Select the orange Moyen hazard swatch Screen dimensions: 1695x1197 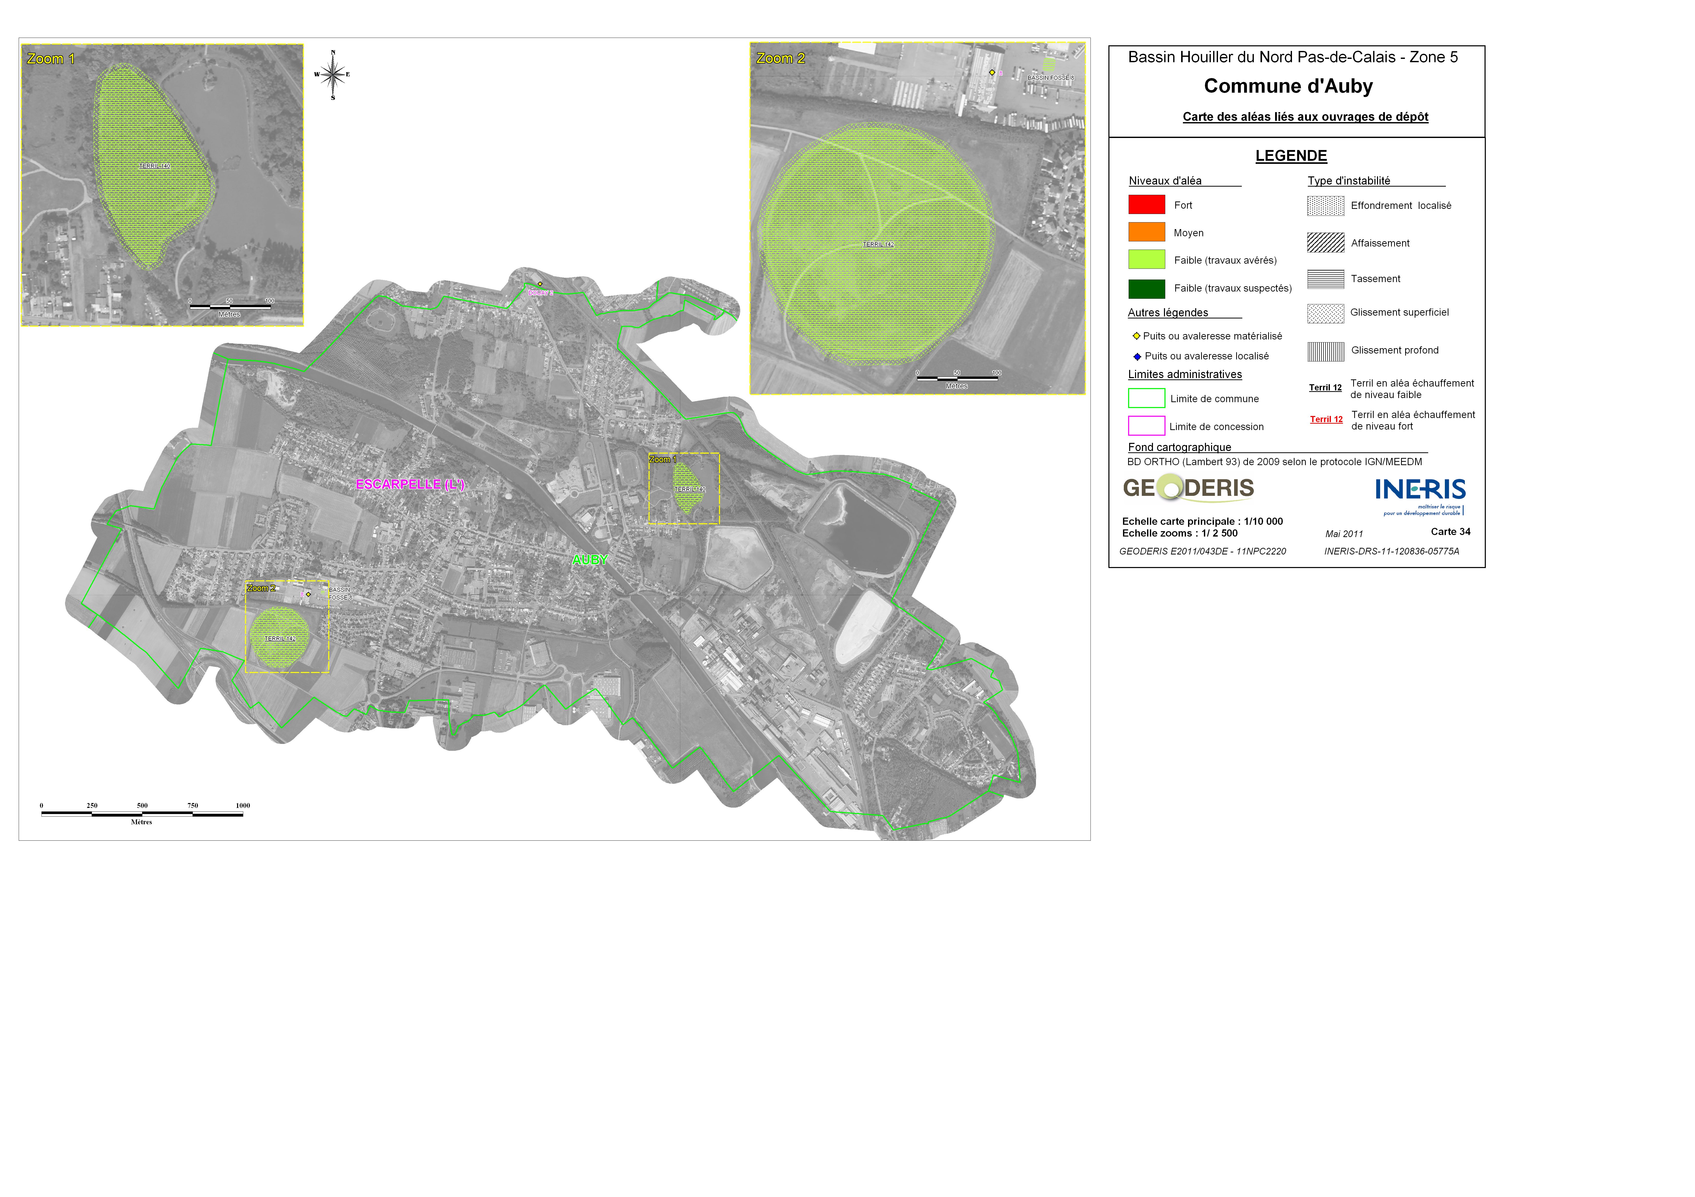1147,232
